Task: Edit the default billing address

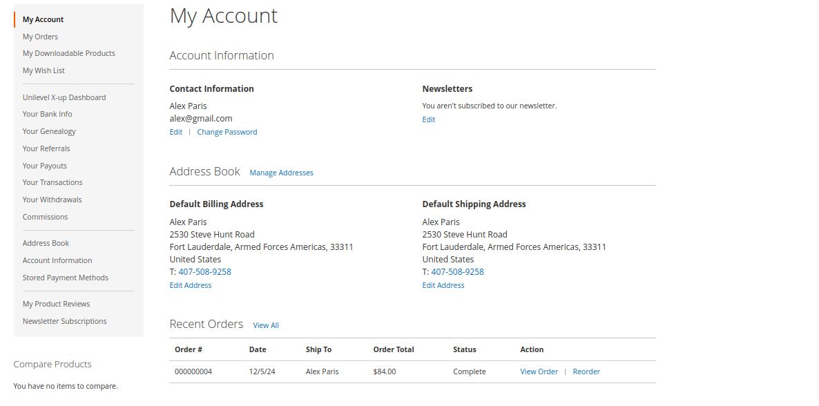Action: point(191,285)
